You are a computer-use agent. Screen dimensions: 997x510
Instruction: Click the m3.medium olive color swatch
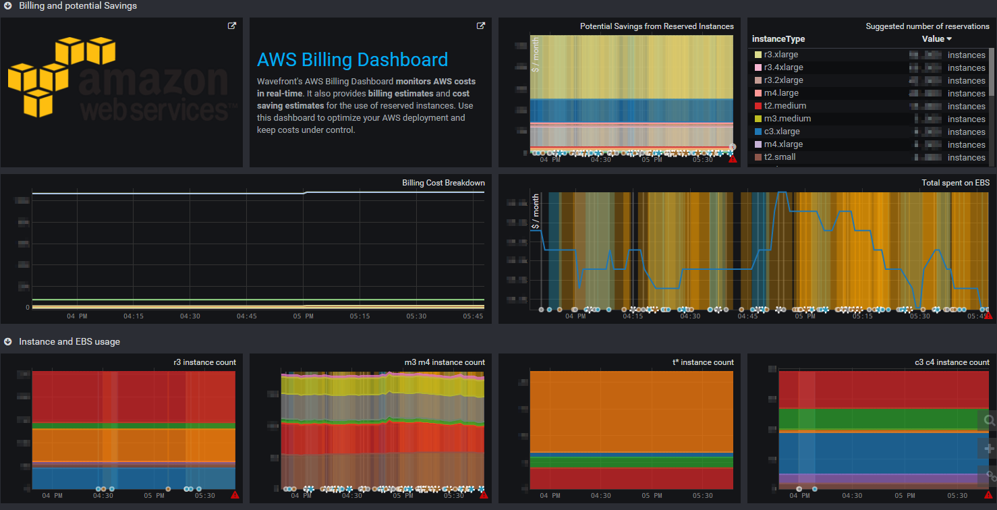758,119
